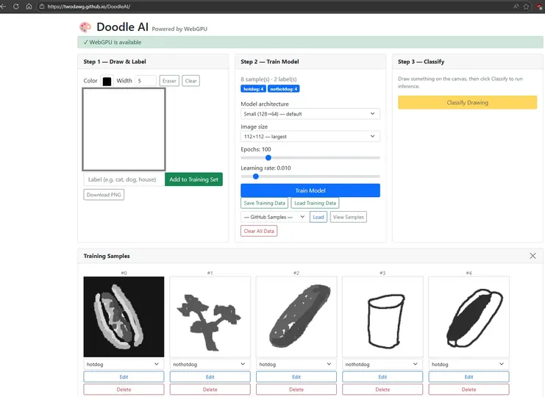Click Edit button under sample #1
The width and height of the screenshot is (545, 397).
[x=210, y=377]
